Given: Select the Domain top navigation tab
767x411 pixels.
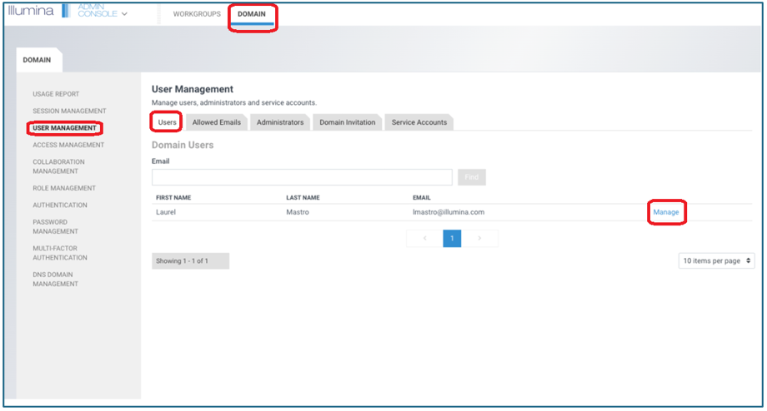Looking at the screenshot, I should pos(251,14).
